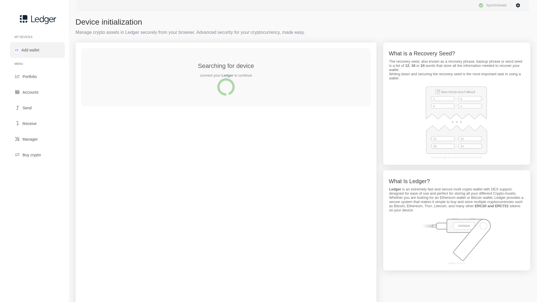This screenshot has height=302, width=537.
Task: Open the Portfolio menu item
Action: coord(37,77)
